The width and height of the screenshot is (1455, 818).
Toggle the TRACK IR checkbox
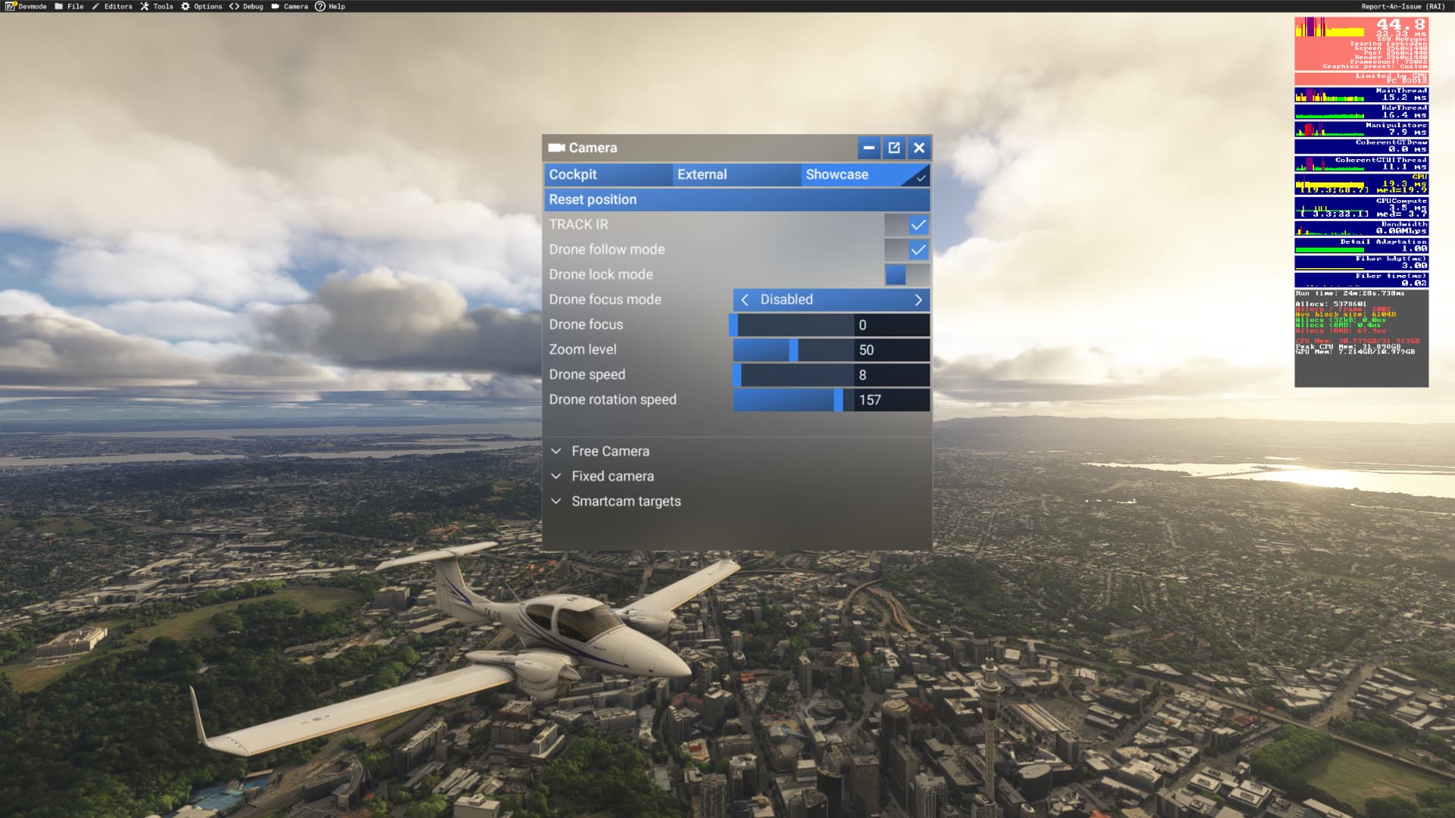click(x=907, y=225)
